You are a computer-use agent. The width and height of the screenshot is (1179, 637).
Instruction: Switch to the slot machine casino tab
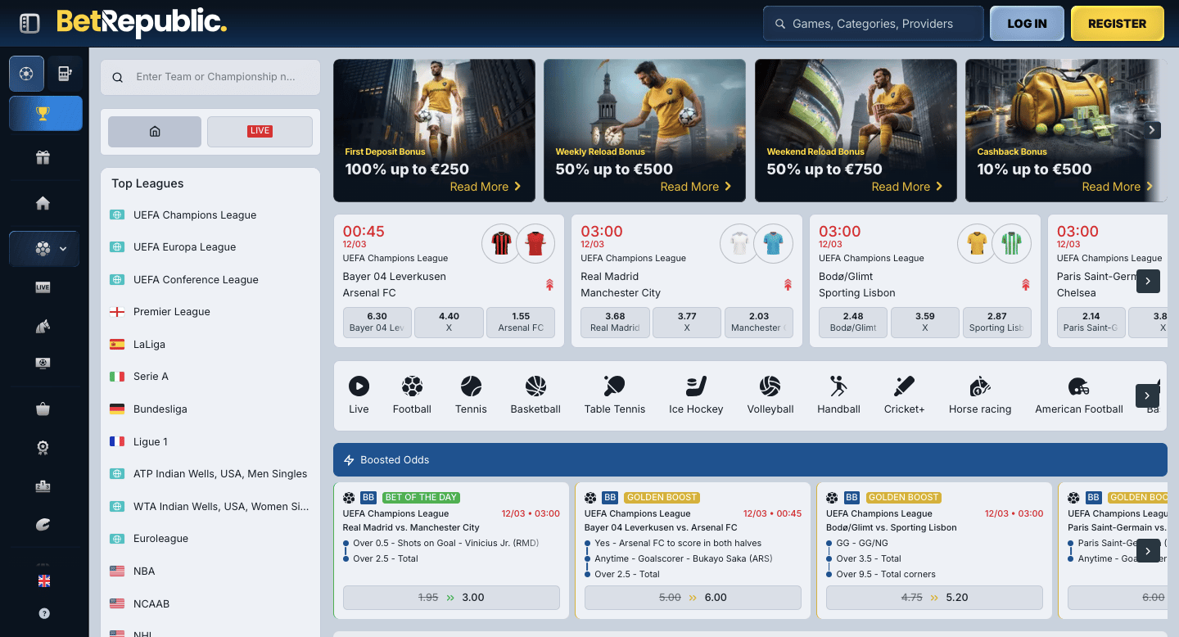(x=65, y=74)
